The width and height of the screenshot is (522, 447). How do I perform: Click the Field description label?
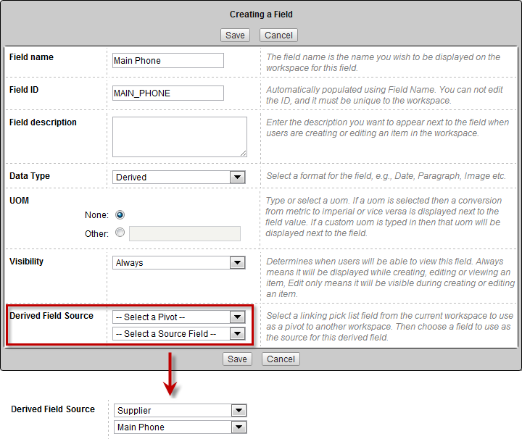43,122
